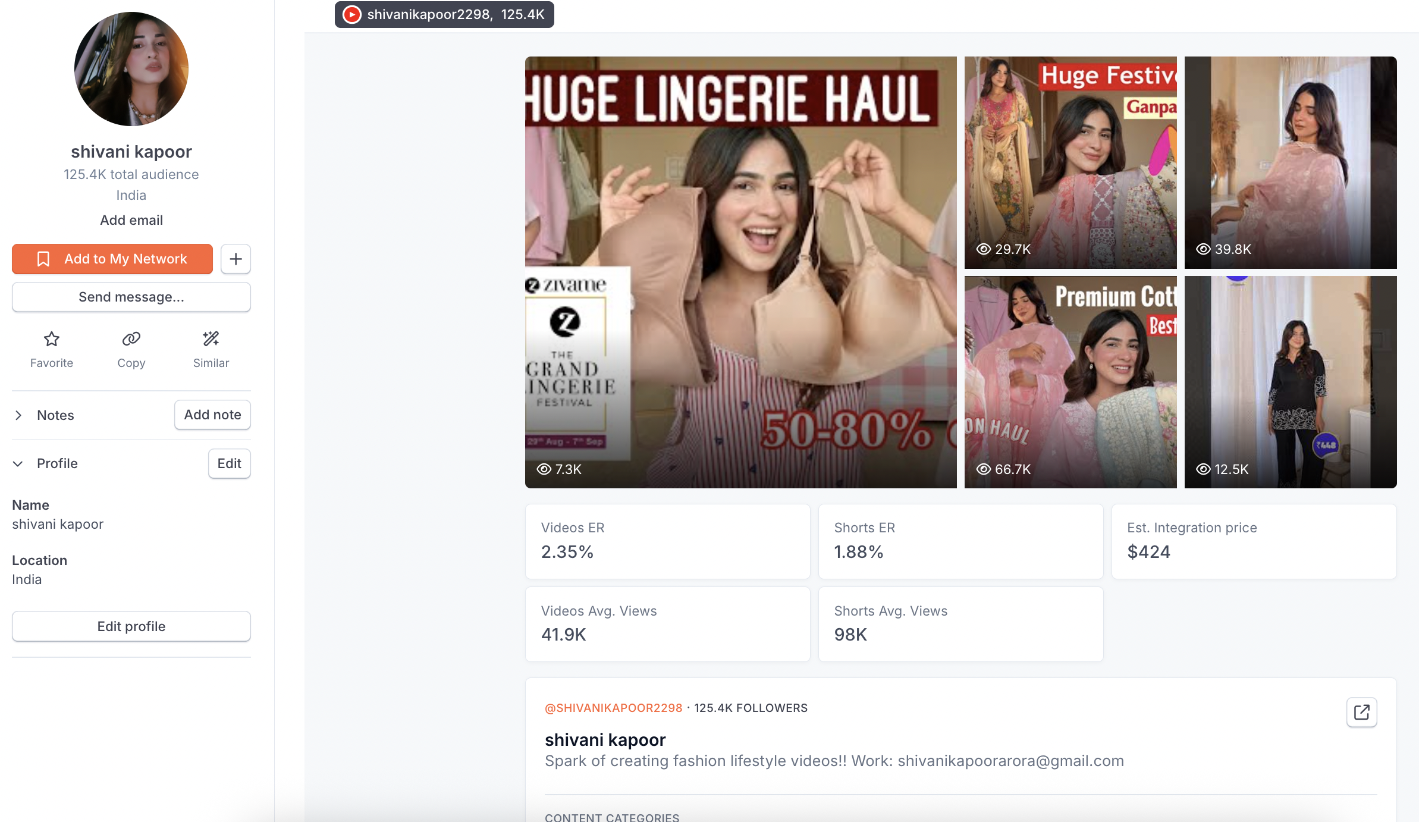
Task: Open the @SHIVANIKAPOOR2298 channel link
Action: coord(613,708)
